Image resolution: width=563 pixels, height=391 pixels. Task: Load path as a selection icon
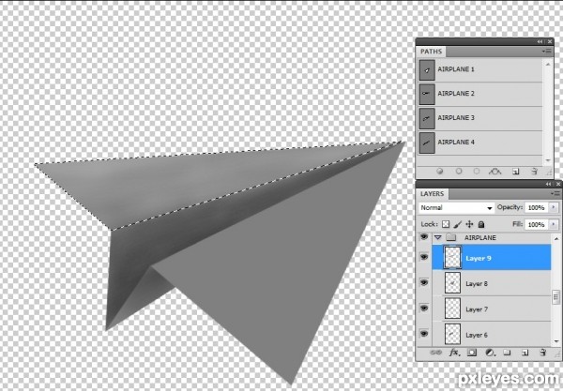tap(477, 172)
